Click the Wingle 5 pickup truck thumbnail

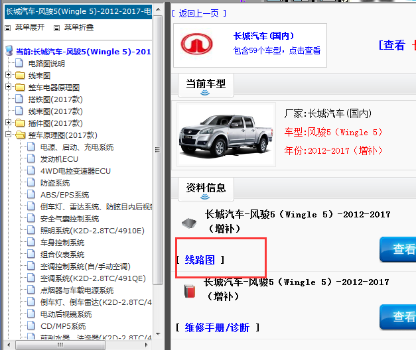click(226, 135)
